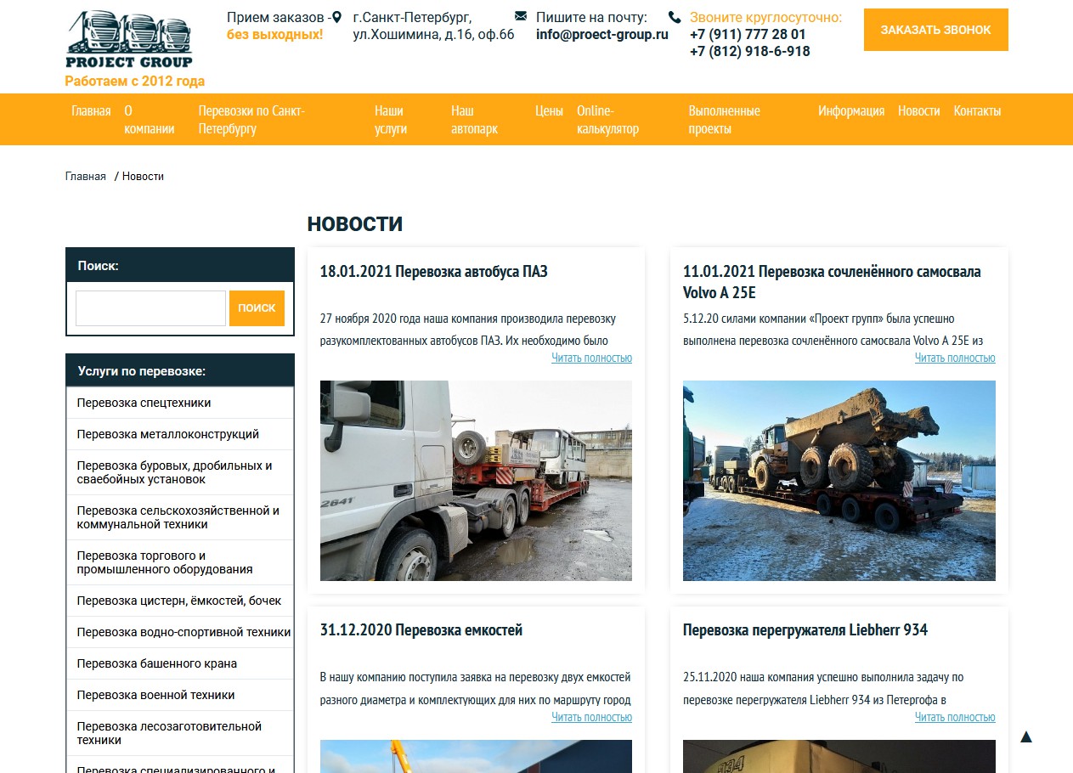This screenshot has height=773, width=1073.
Task: Open Перевозка цистерн, ёмкостей, бочек
Action: coord(180,601)
